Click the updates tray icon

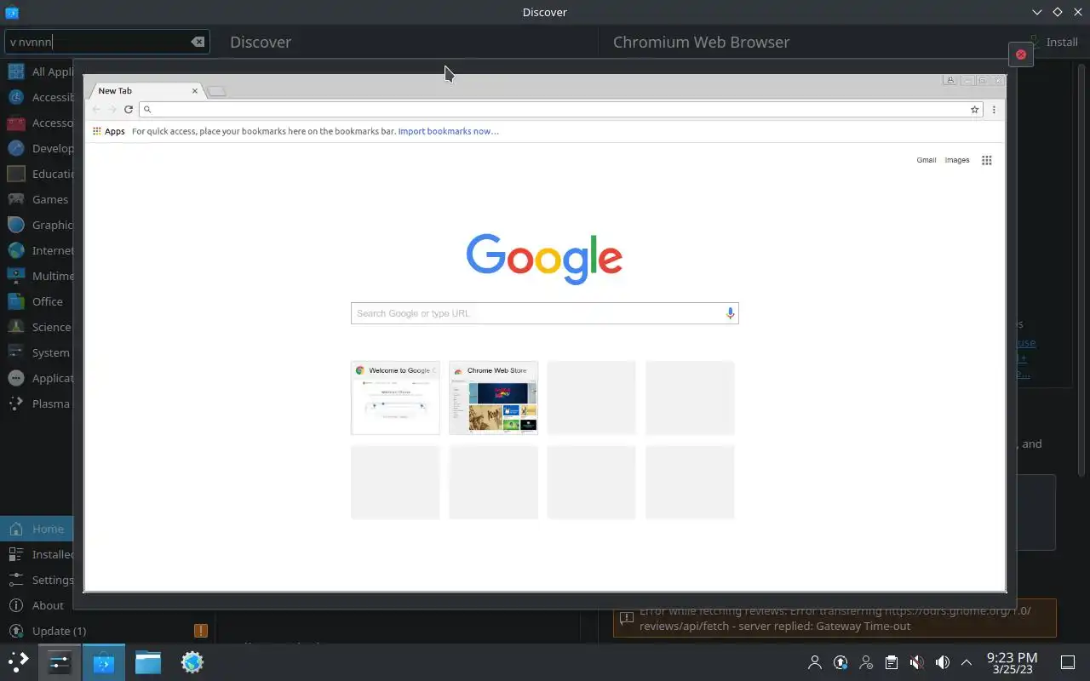(x=840, y=662)
